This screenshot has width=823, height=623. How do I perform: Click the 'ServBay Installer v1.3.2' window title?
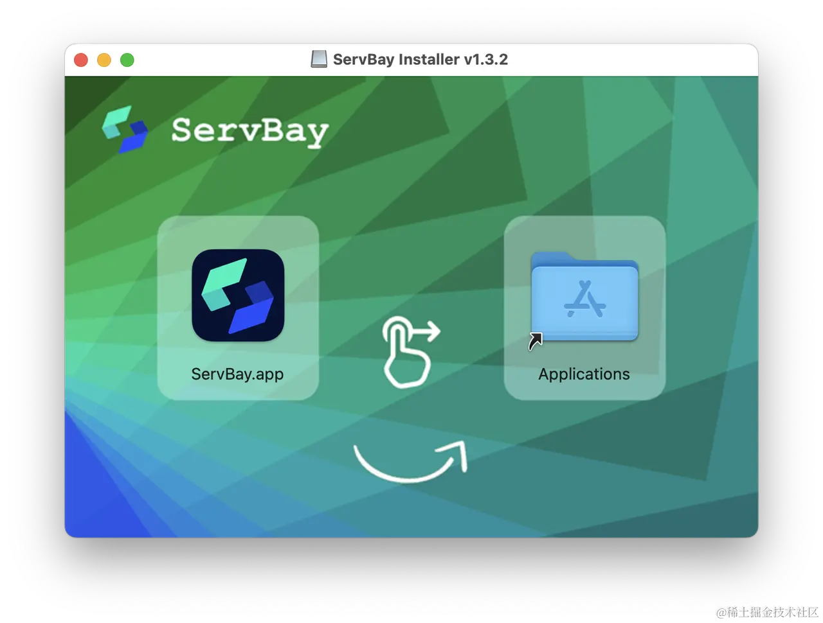(421, 59)
